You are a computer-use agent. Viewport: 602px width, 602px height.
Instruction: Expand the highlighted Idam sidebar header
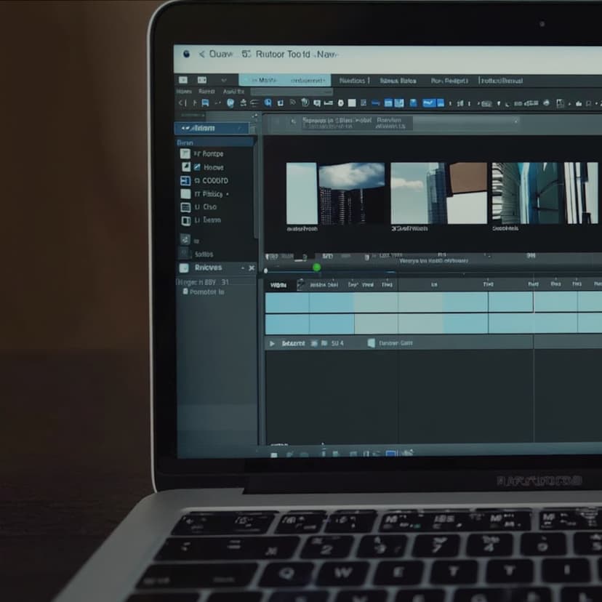tap(212, 128)
